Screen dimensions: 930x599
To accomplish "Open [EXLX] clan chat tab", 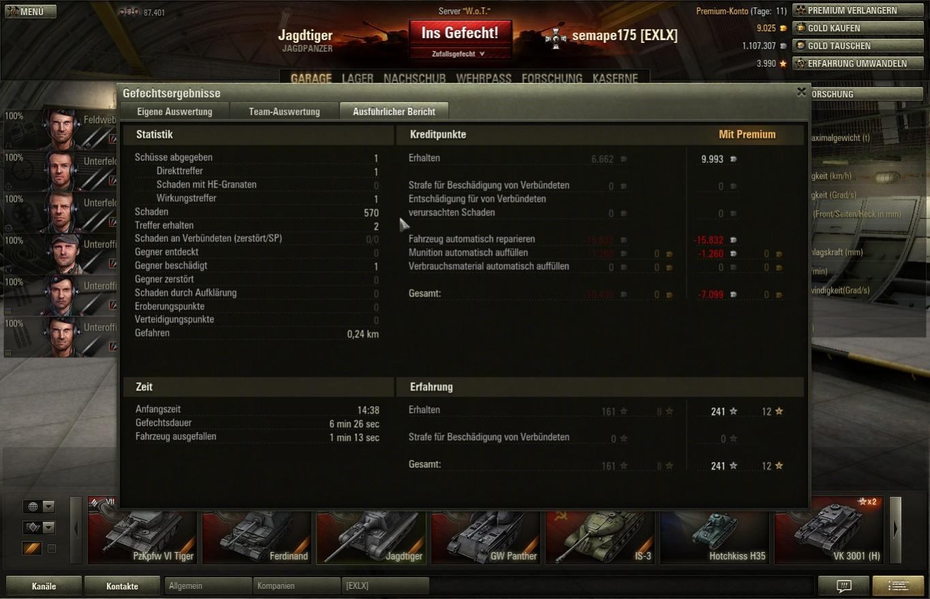I will (x=385, y=585).
